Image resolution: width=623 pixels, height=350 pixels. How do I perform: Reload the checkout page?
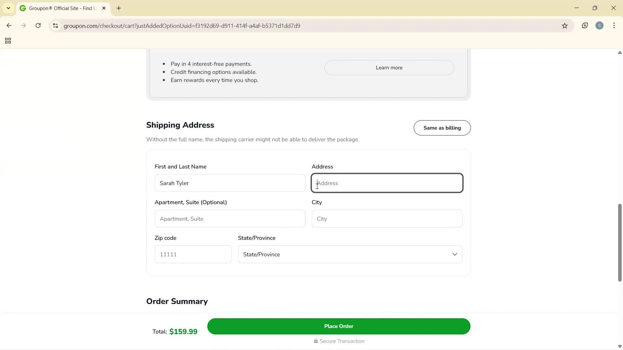(x=38, y=26)
